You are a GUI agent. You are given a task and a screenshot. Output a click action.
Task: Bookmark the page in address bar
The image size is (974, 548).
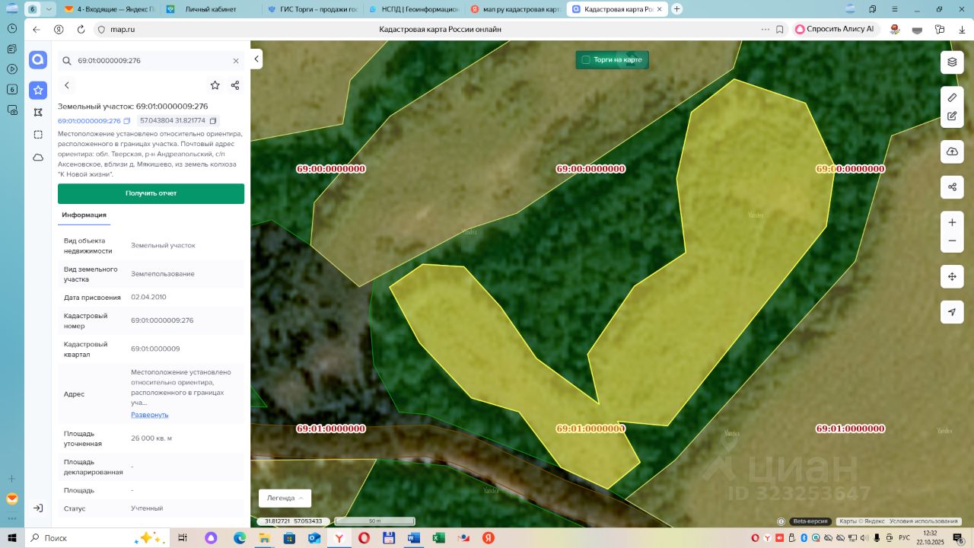[x=780, y=29]
